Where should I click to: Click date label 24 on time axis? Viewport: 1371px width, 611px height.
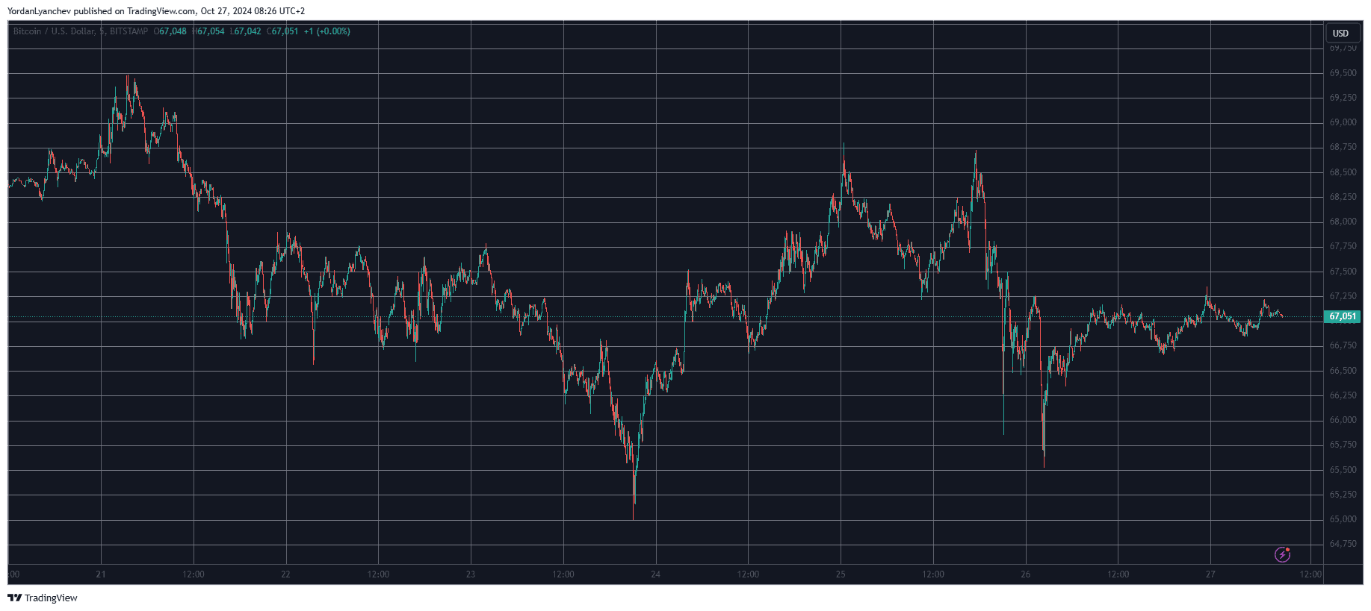tap(655, 574)
